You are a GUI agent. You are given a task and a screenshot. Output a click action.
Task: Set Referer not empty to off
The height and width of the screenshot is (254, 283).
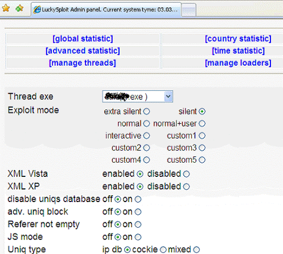(x=118, y=224)
